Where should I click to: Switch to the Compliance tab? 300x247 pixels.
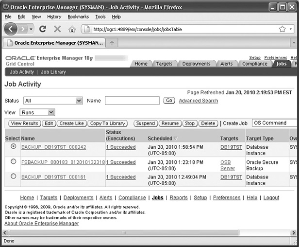click(255, 64)
